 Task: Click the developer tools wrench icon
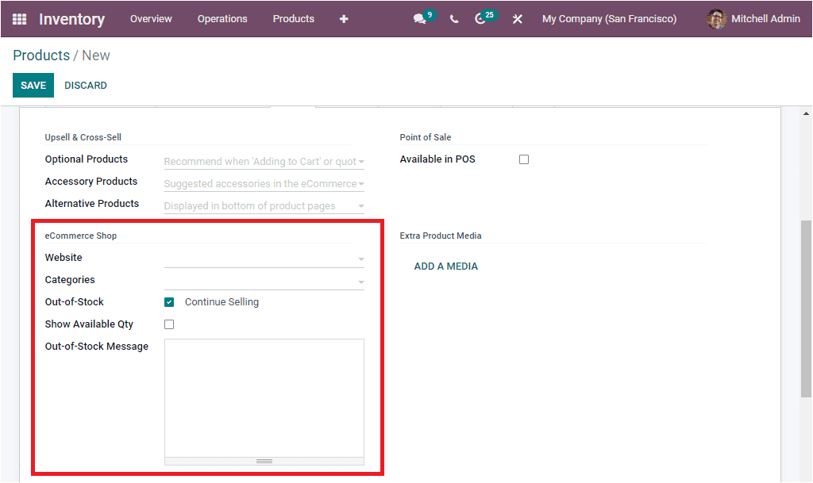(x=517, y=19)
